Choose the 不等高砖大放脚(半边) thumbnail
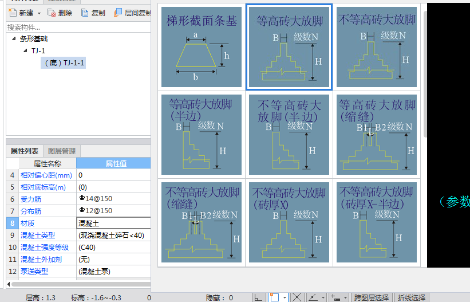 pyautogui.click(x=289, y=135)
